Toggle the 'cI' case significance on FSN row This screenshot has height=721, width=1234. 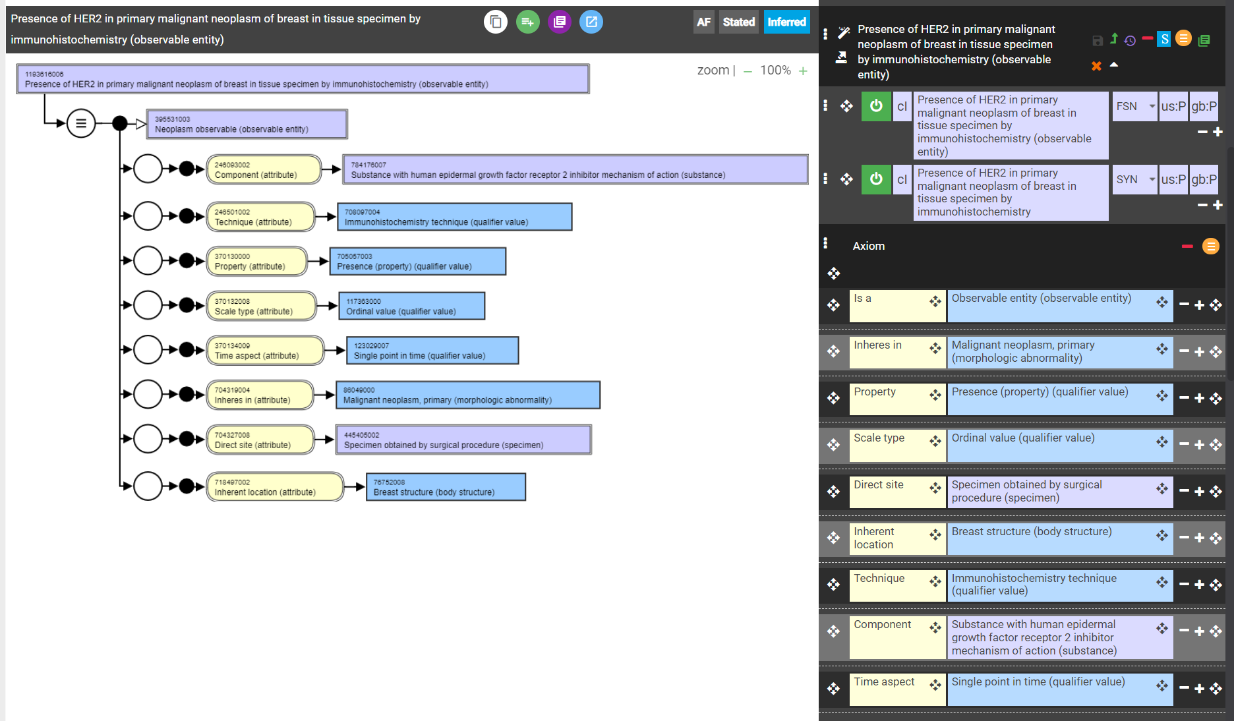point(902,106)
